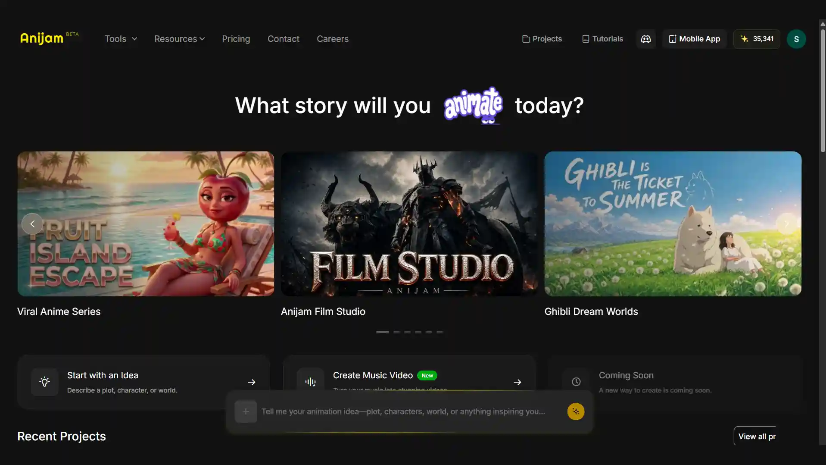
Task: Open the Film Studio thumbnail
Action: coord(409,223)
